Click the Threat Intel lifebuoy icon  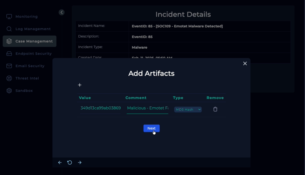pos(9,78)
